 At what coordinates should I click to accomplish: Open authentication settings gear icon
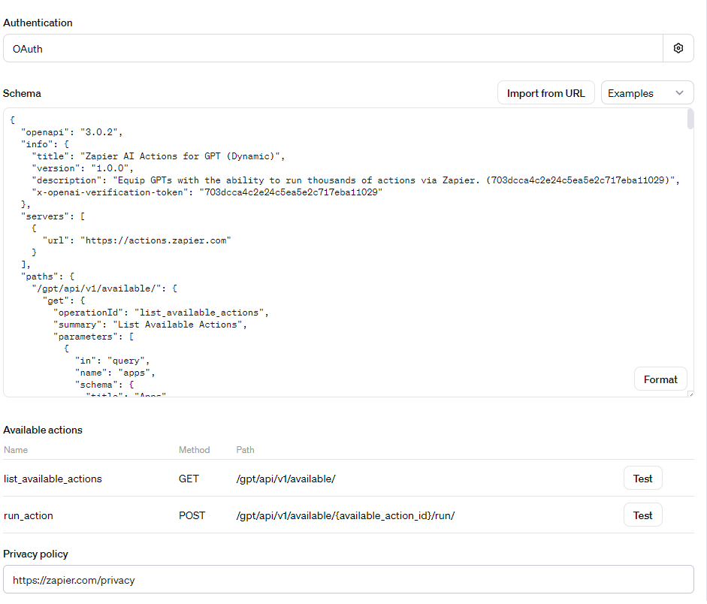click(678, 48)
